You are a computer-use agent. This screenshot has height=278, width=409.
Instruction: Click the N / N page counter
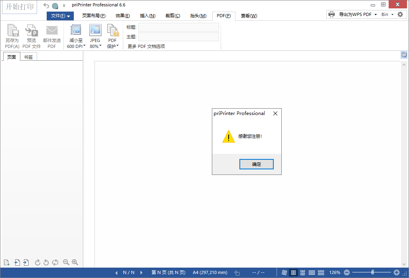[129, 272]
